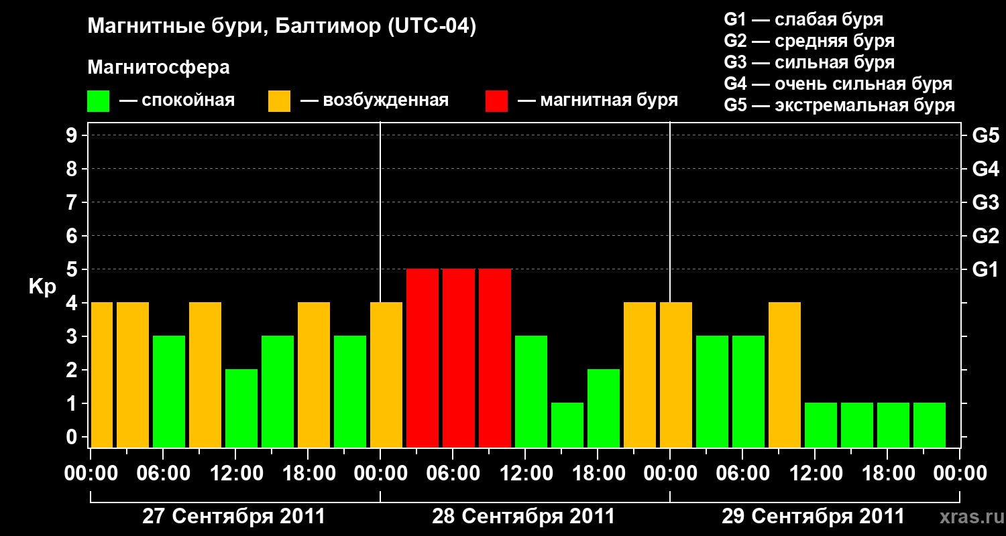Viewport: 1006px width, 536px height.
Task: Click the '28 Сентября 2011' date label
Action: 523,517
